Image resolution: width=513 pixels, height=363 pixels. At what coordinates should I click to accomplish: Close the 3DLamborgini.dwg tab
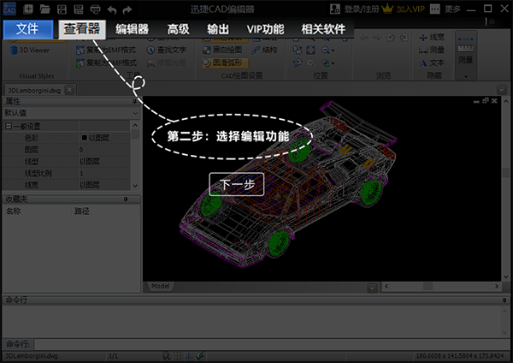[x=69, y=89]
